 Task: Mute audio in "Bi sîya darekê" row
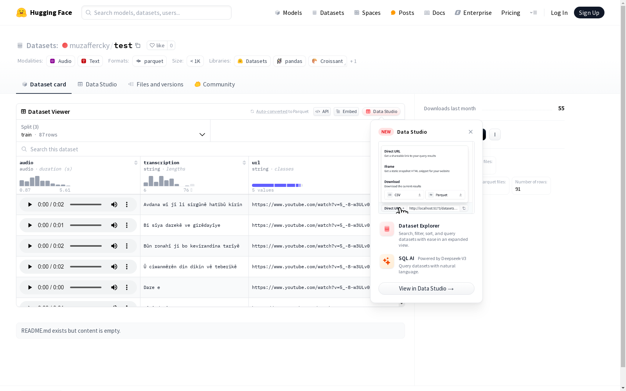[114, 225]
